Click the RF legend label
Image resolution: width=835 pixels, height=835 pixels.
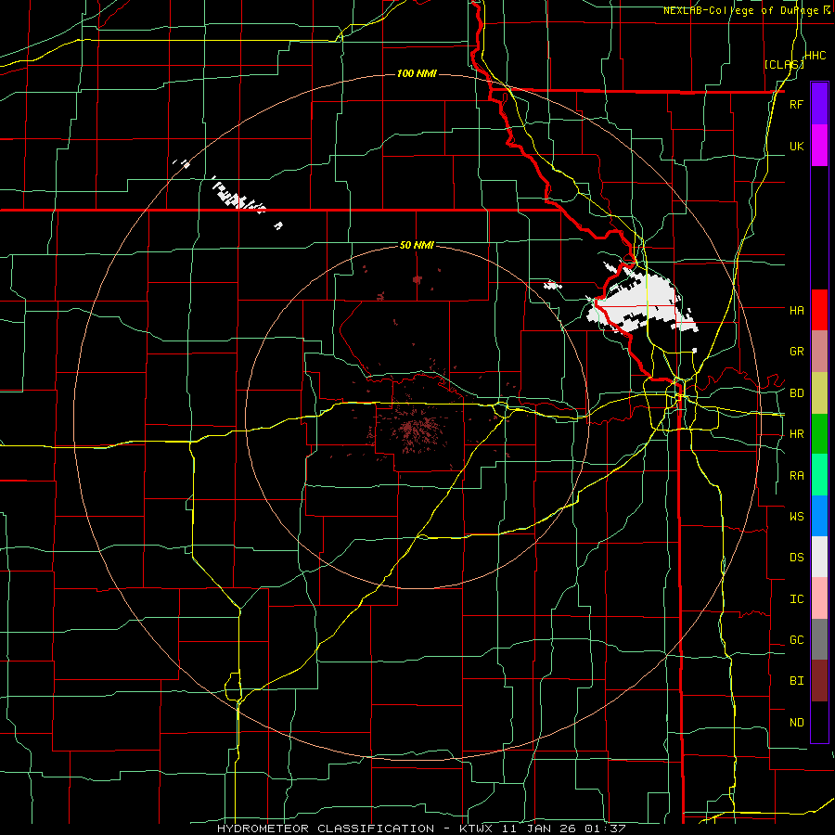tap(796, 104)
